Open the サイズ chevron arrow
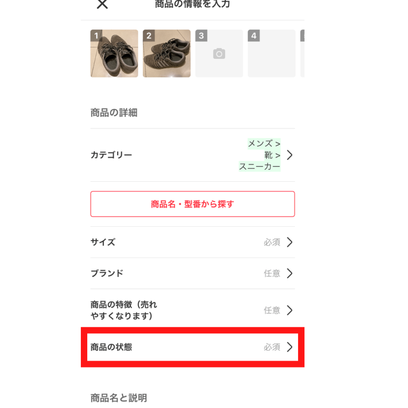Image resolution: width=408 pixels, height=408 pixels. coord(290,242)
